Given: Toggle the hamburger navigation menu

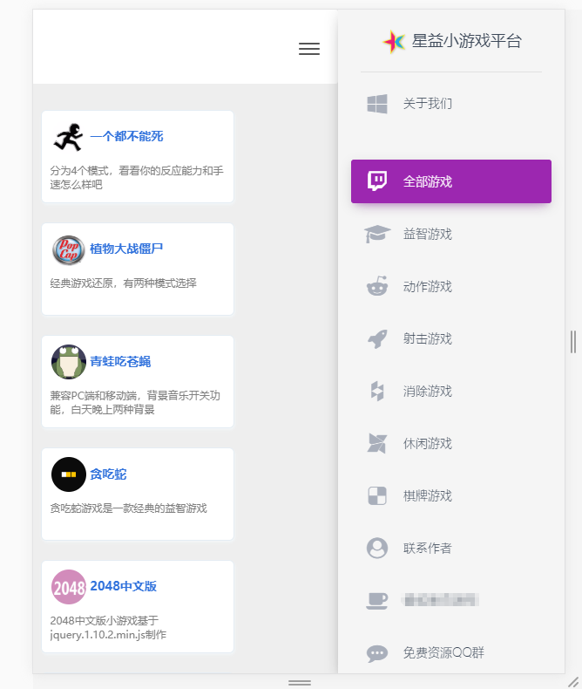Looking at the screenshot, I should (309, 49).
